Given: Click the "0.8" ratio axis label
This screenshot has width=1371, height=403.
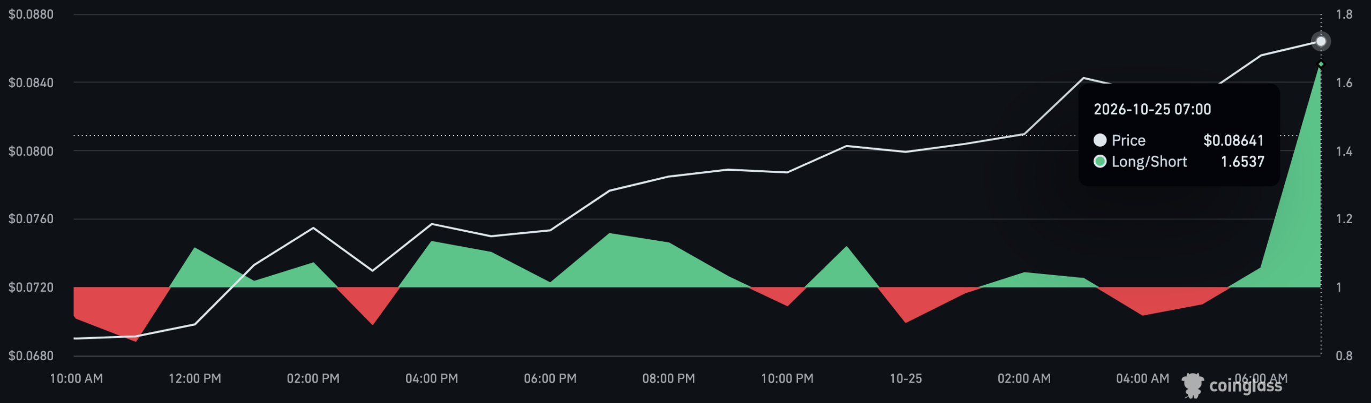Looking at the screenshot, I should (1344, 356).
